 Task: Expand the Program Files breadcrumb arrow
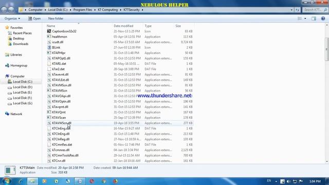click(x=95, y=10)
